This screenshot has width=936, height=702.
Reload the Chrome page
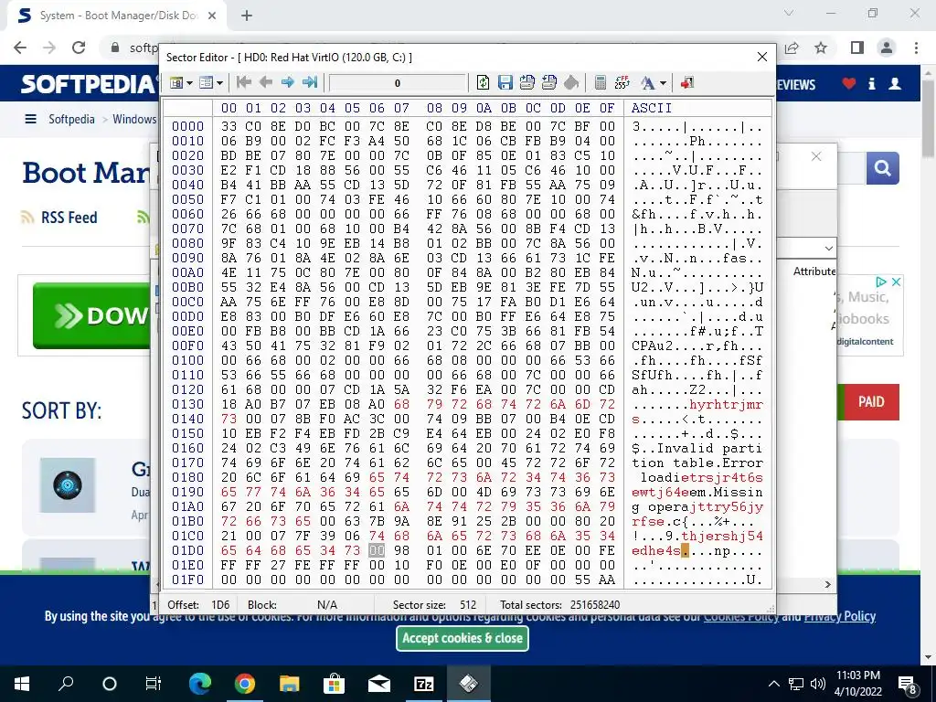click(x=79, y=48)
